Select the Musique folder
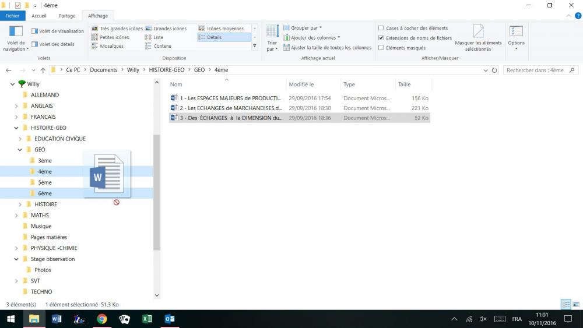583x328 pixels. [41, 226]
